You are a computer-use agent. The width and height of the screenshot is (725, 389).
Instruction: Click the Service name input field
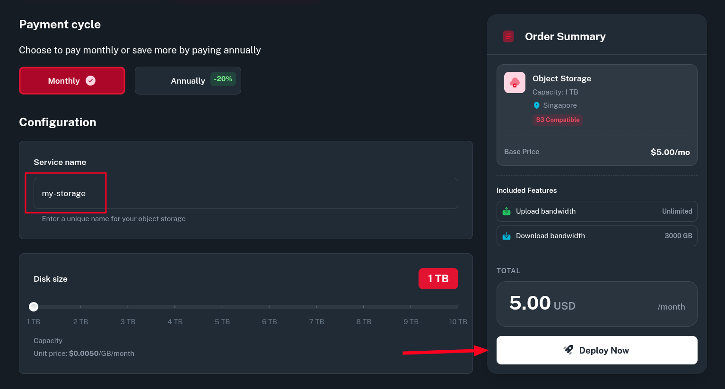(x=246, y=193)
